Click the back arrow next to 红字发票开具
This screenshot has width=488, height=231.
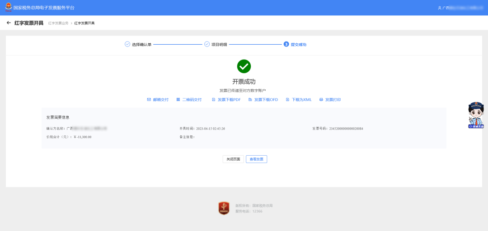[x=9, y=23]
